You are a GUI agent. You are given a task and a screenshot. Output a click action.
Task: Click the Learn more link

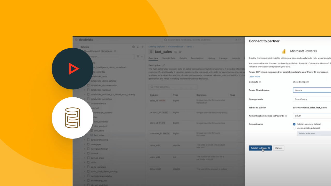254,76
